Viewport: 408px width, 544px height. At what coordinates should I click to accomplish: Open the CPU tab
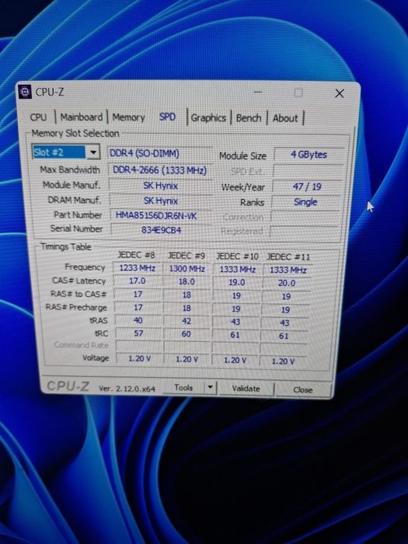[38, 117]
